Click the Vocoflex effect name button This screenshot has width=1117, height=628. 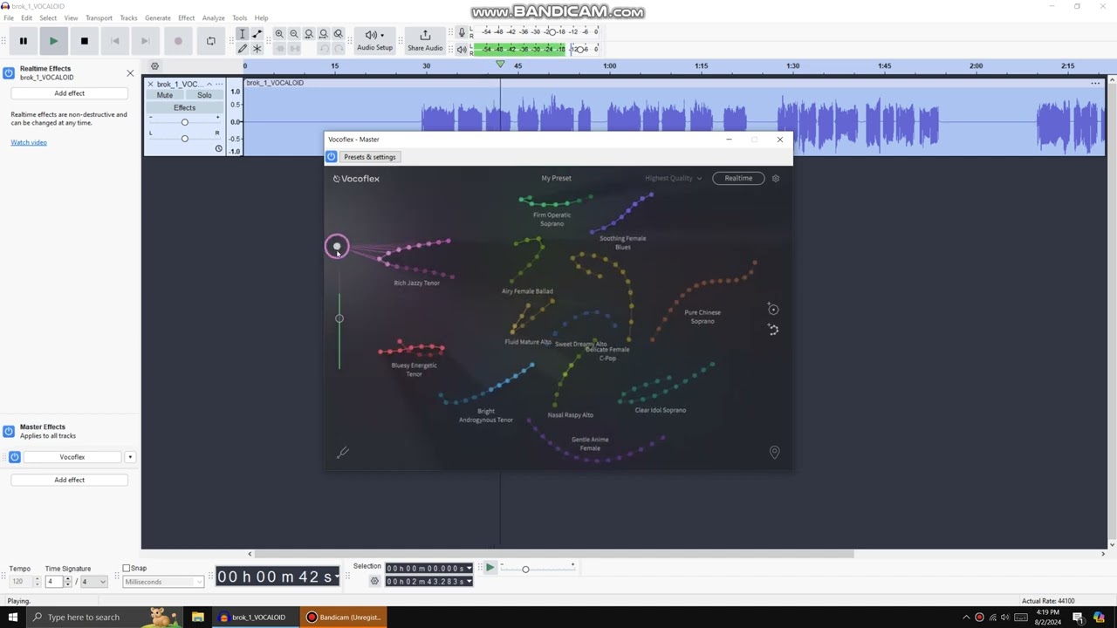click(72, 457)
